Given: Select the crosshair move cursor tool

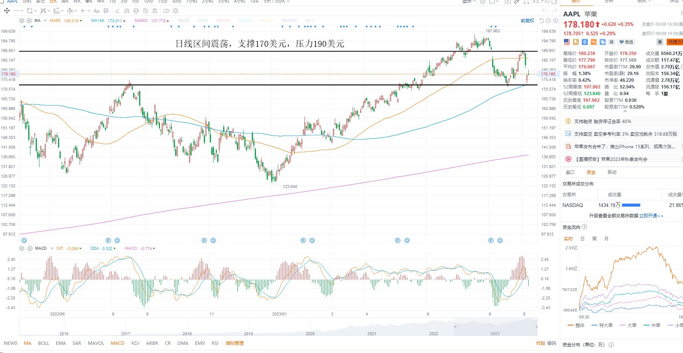Looking at the screenshot, I should (x=7, y=11).
